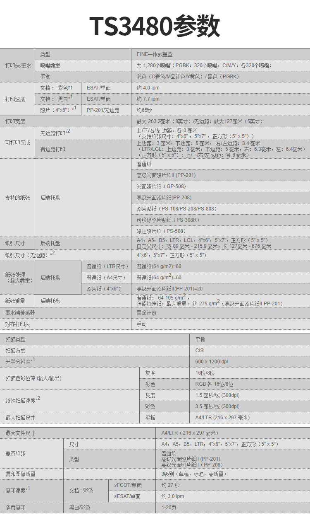The height and width of the screenshot is (515, 310).
Task: Click the TS3480参数 page title
Action: coord(155,26)
